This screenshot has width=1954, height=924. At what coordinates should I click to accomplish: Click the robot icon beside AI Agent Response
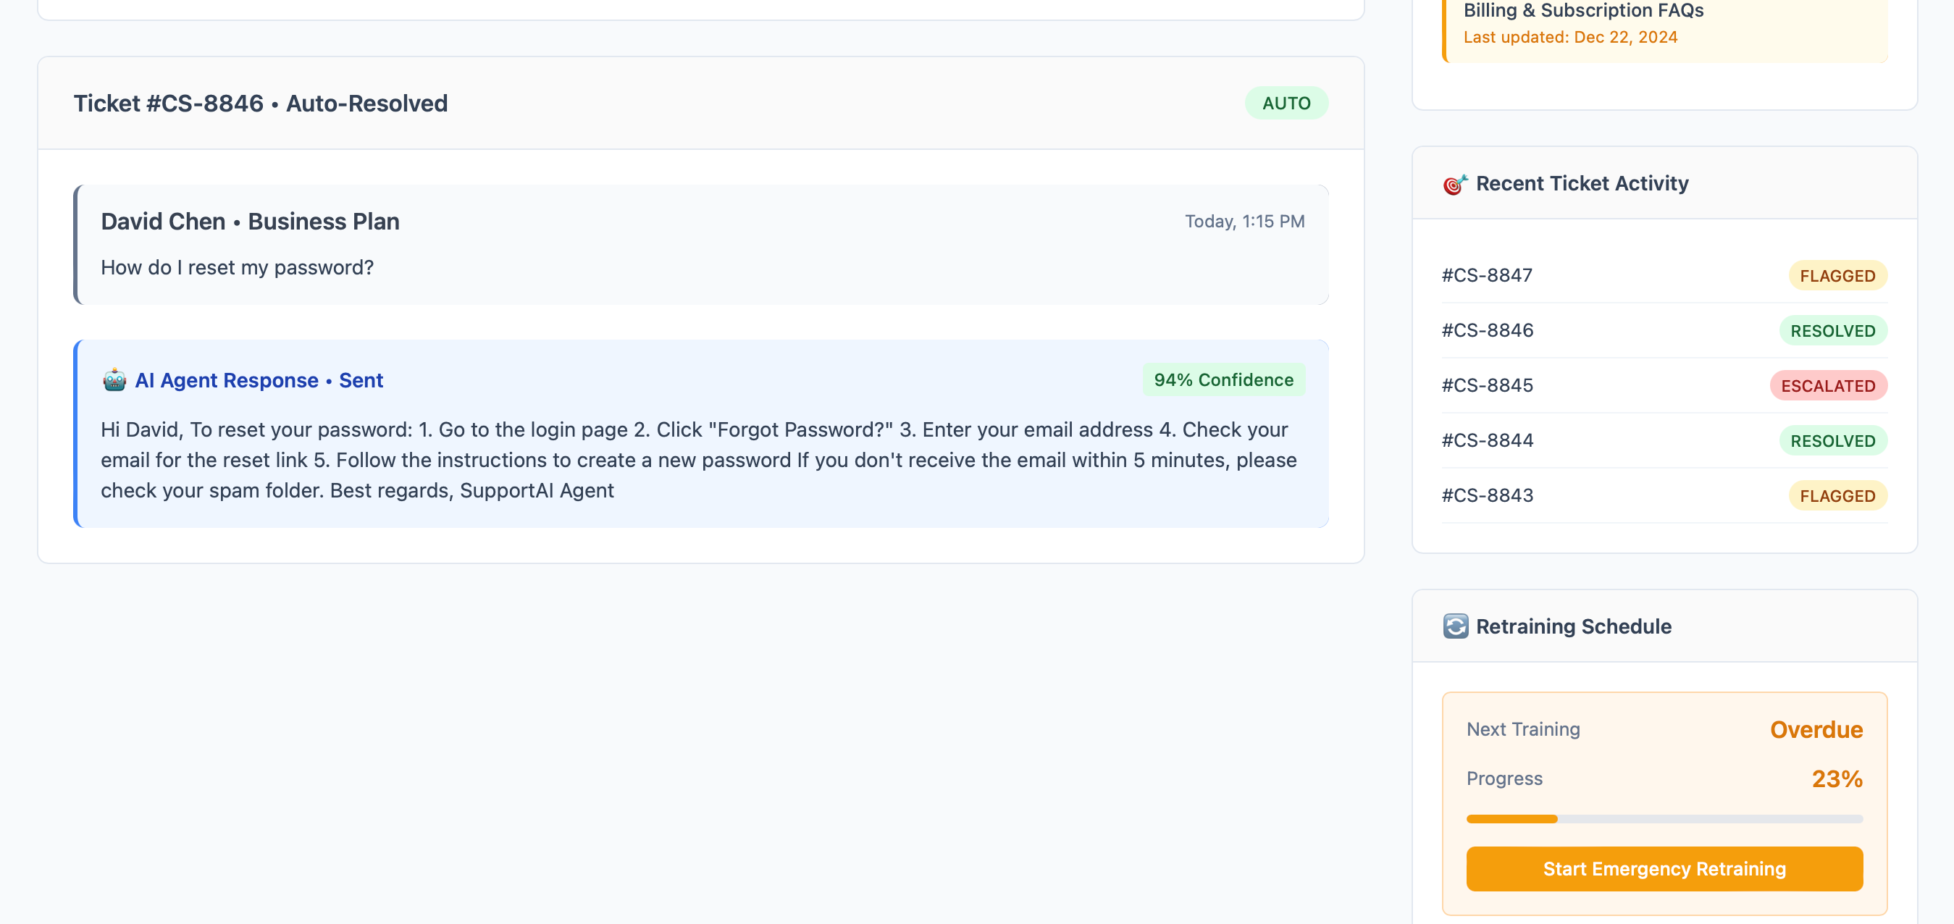pos(114,380)
